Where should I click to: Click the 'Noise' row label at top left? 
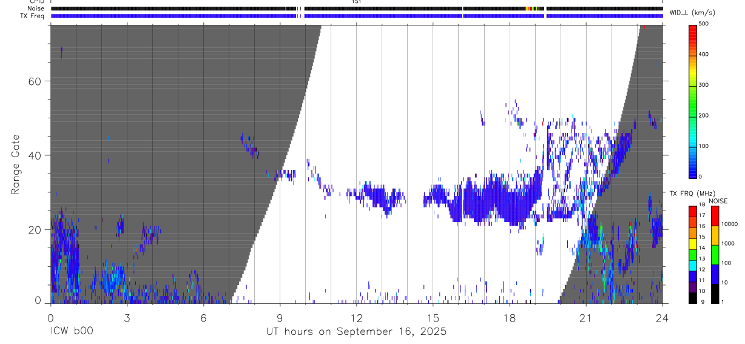(36, 8)
